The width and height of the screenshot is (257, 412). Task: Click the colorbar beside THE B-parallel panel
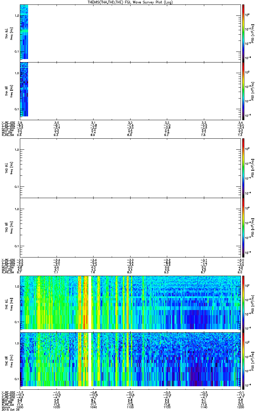tap(243, 361)
